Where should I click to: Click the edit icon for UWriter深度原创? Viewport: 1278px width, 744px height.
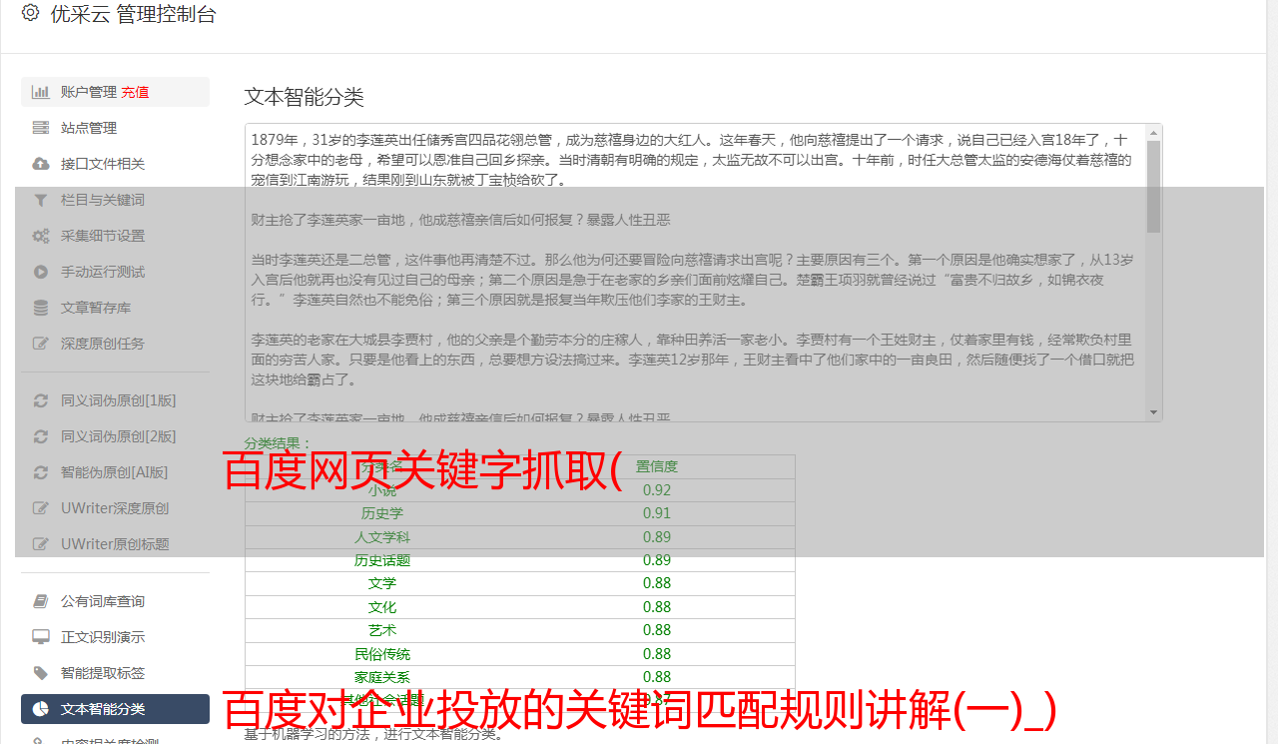(41, 508)
